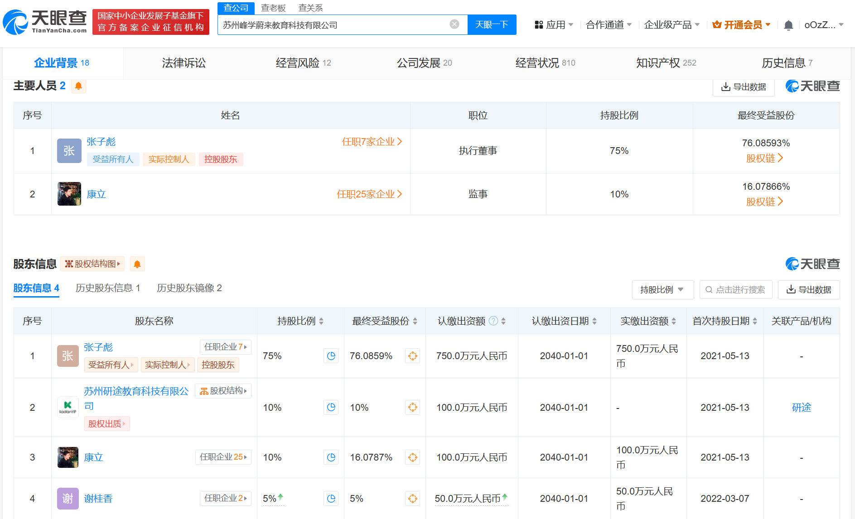Screen dimensions: 855x519
Task: Click the help icon next to 认缴出资额
Action: coord(493,321)
